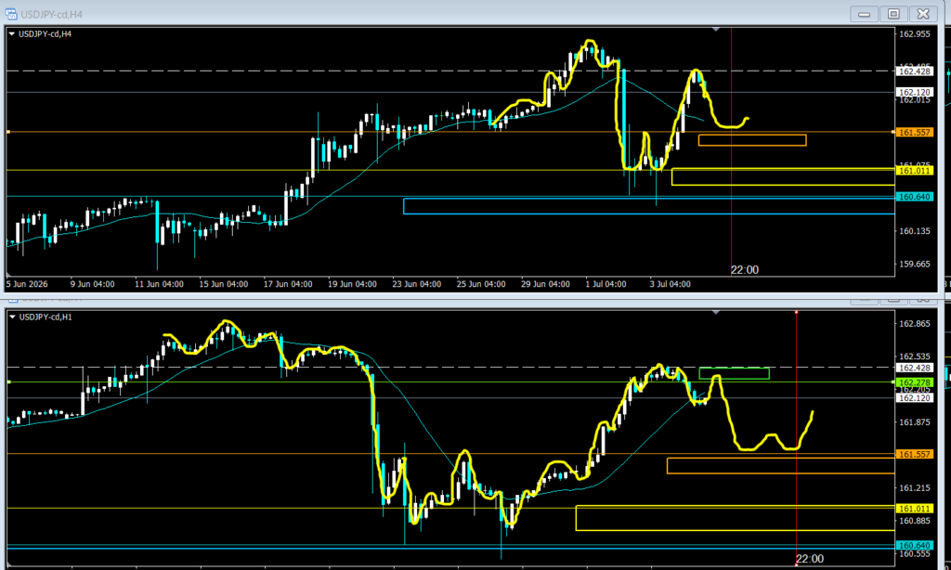The image size is (951, 570).
Task: Select the 162.428 price label in H1 chart
Action: click(914, 368)
